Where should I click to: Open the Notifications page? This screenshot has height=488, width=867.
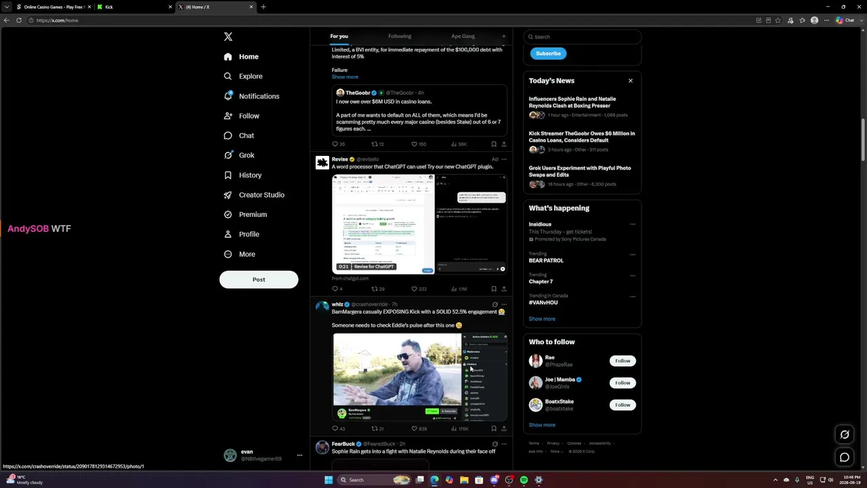[251, 96]
